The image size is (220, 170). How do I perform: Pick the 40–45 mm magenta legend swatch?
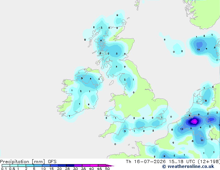(94, 165)
